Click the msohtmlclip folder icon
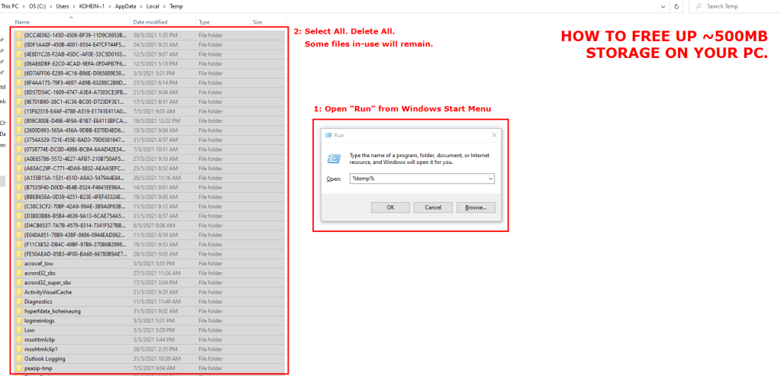This screenshot has height=376, width=781. pyautogui.click(x=19, y=339)
